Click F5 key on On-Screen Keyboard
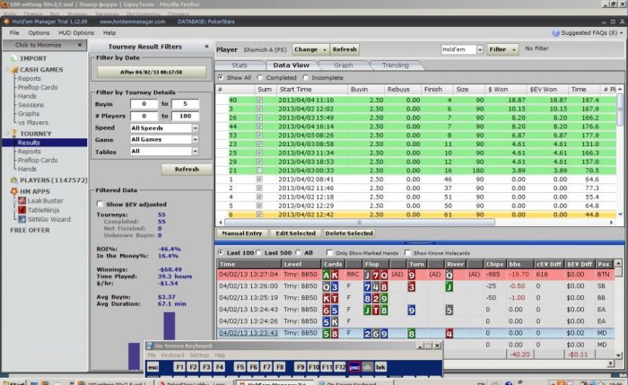 coord(240,367)
